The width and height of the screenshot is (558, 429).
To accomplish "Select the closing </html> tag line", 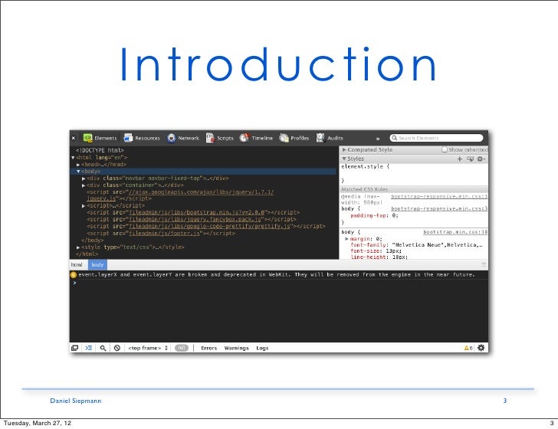I will pyautogui.click(x=87, y=254).
